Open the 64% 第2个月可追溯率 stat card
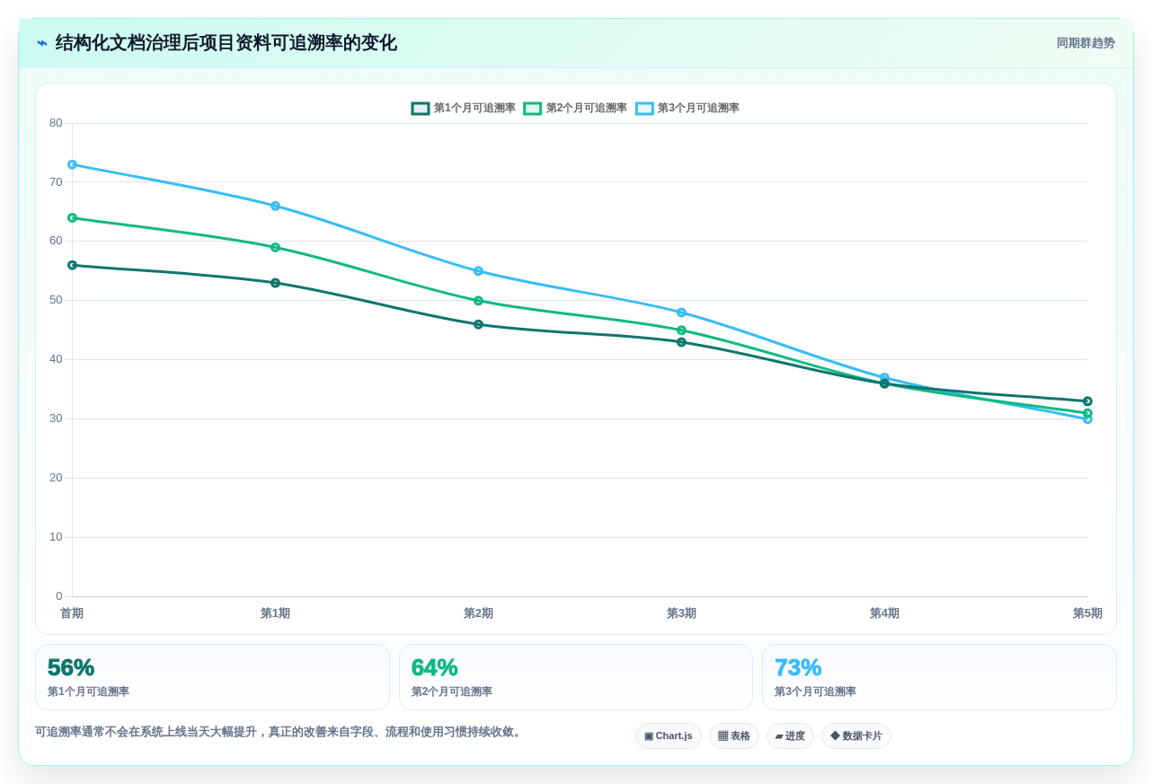Image resolution: width=1152 pixels, height=784 pixels. (576, 677)
